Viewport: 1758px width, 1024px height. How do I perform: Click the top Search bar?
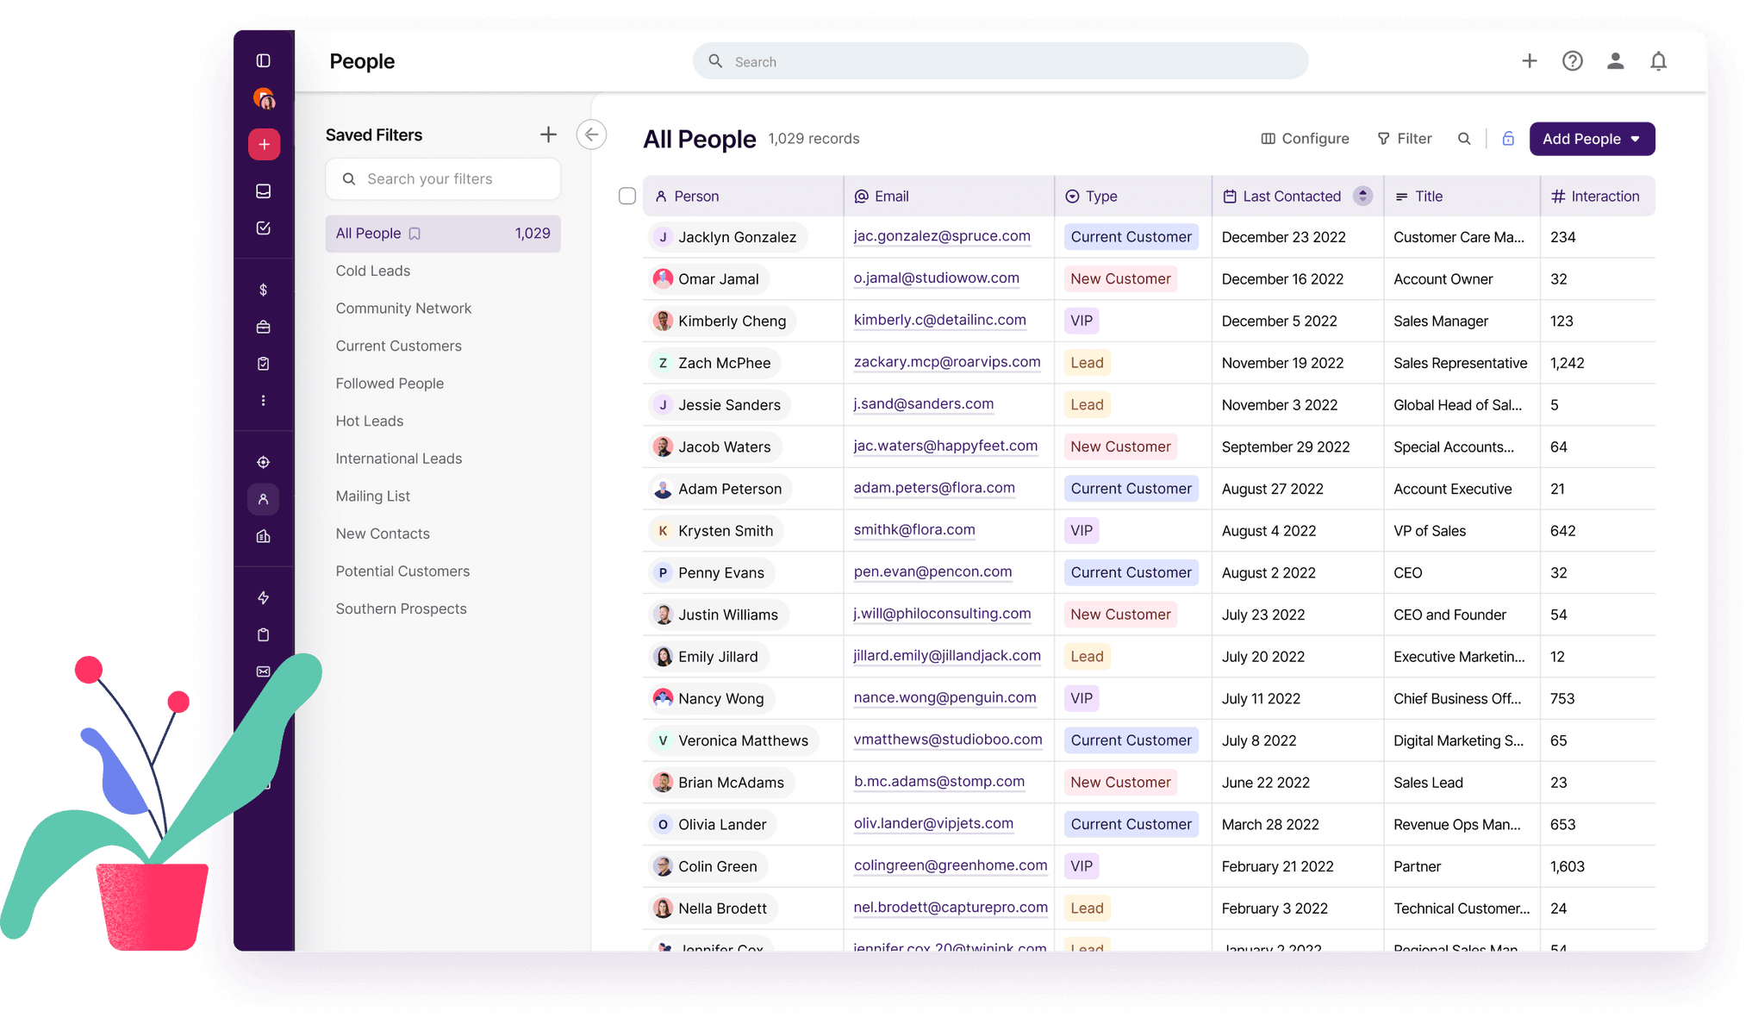click(x=1001, y=61)
